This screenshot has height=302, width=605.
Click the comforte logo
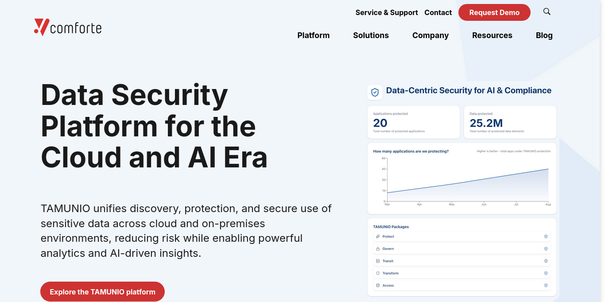[x=68, y=27]
